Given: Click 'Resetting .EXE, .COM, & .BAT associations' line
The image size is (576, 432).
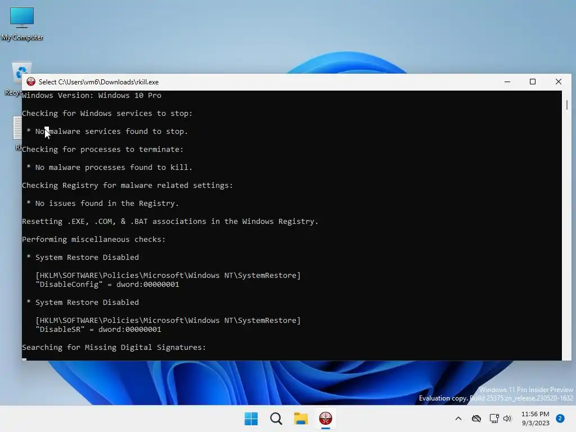Looking at the screenshot, I should click(x=170, y=221).
